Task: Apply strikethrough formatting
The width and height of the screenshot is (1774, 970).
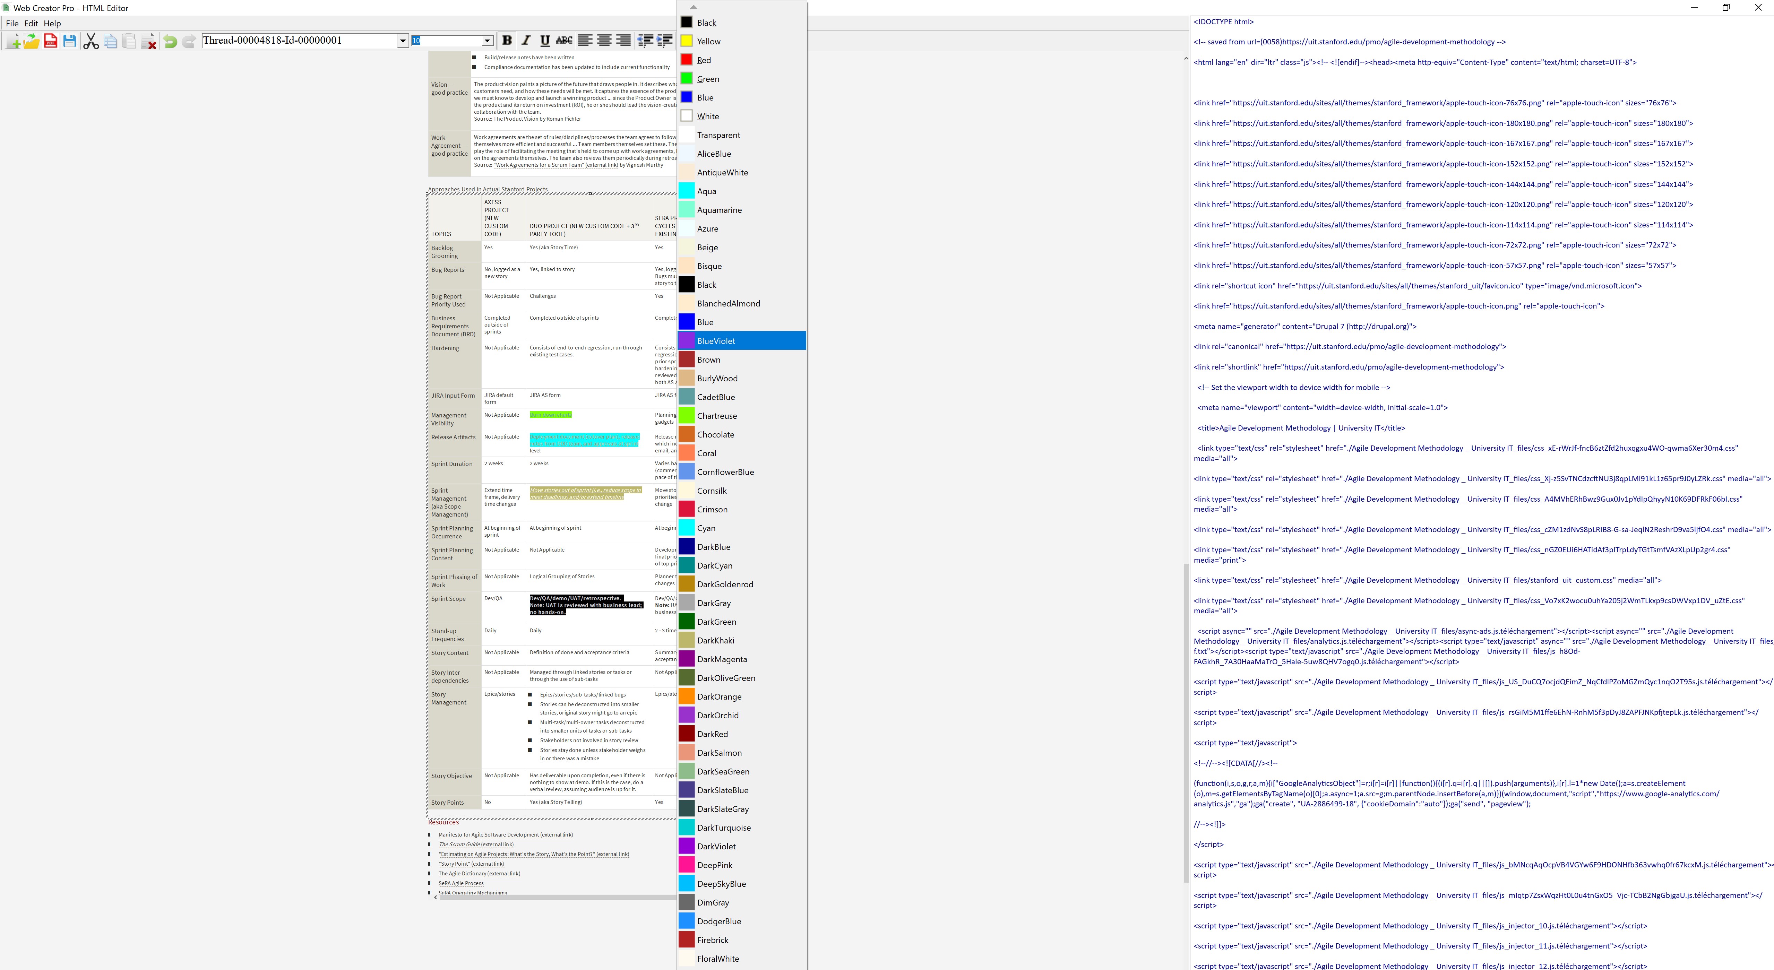Action: (x=564, y=41)
